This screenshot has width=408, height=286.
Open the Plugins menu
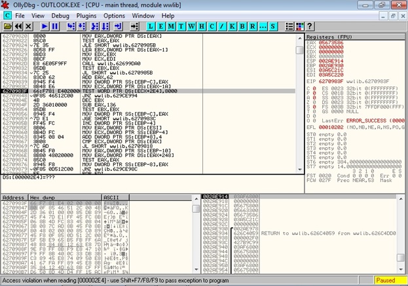86,15
